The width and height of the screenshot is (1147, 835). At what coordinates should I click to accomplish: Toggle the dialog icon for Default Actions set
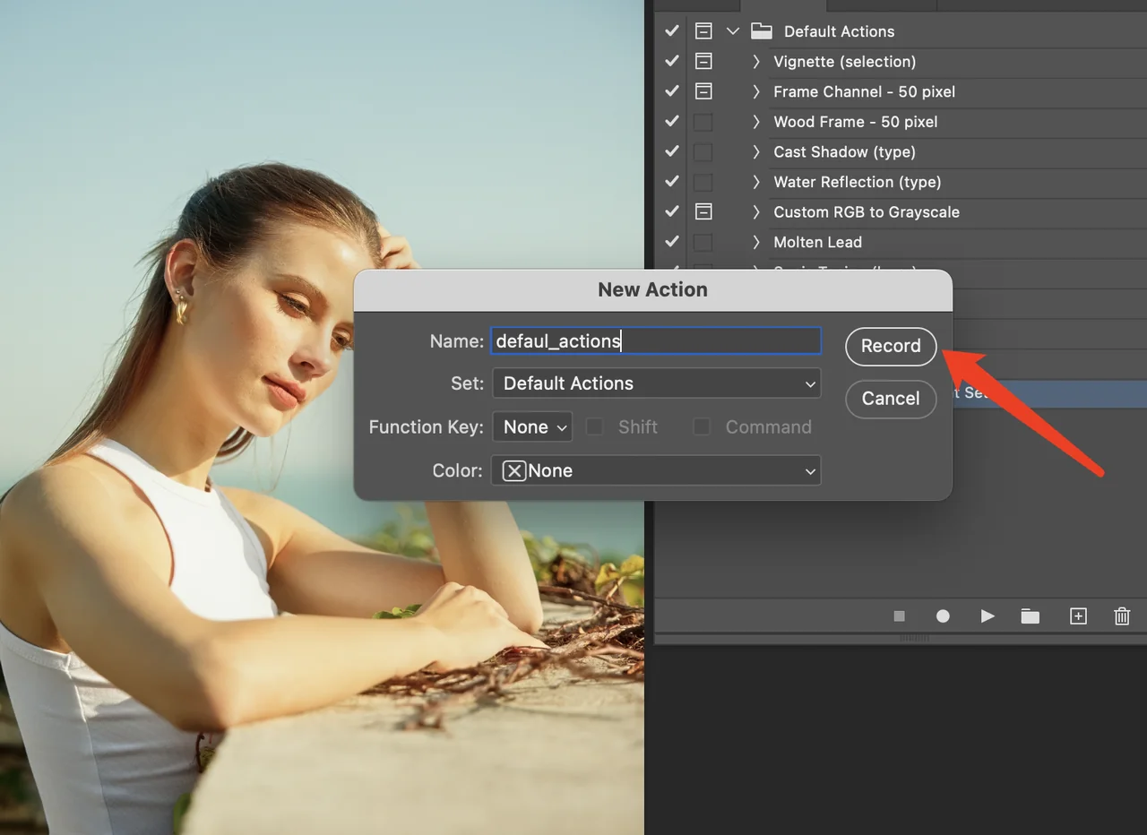point(704,31)
